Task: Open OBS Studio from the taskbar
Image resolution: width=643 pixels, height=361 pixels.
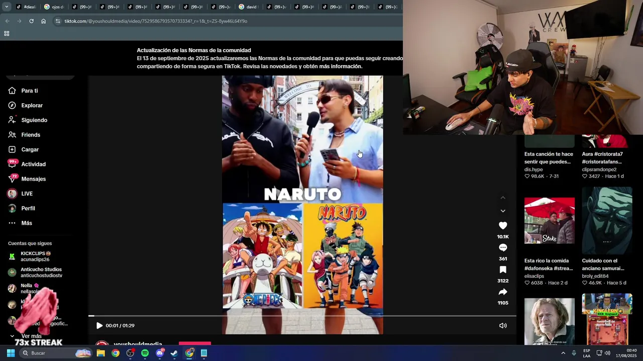Action: pos(130,353)
